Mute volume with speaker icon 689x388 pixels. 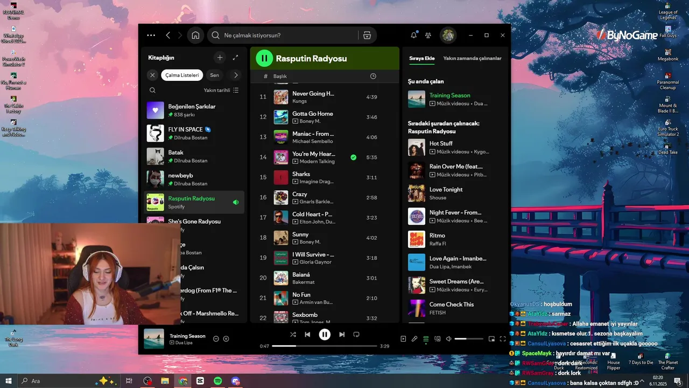(x=448, y=339)
